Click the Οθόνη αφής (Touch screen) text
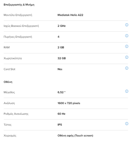 point(75,136)
